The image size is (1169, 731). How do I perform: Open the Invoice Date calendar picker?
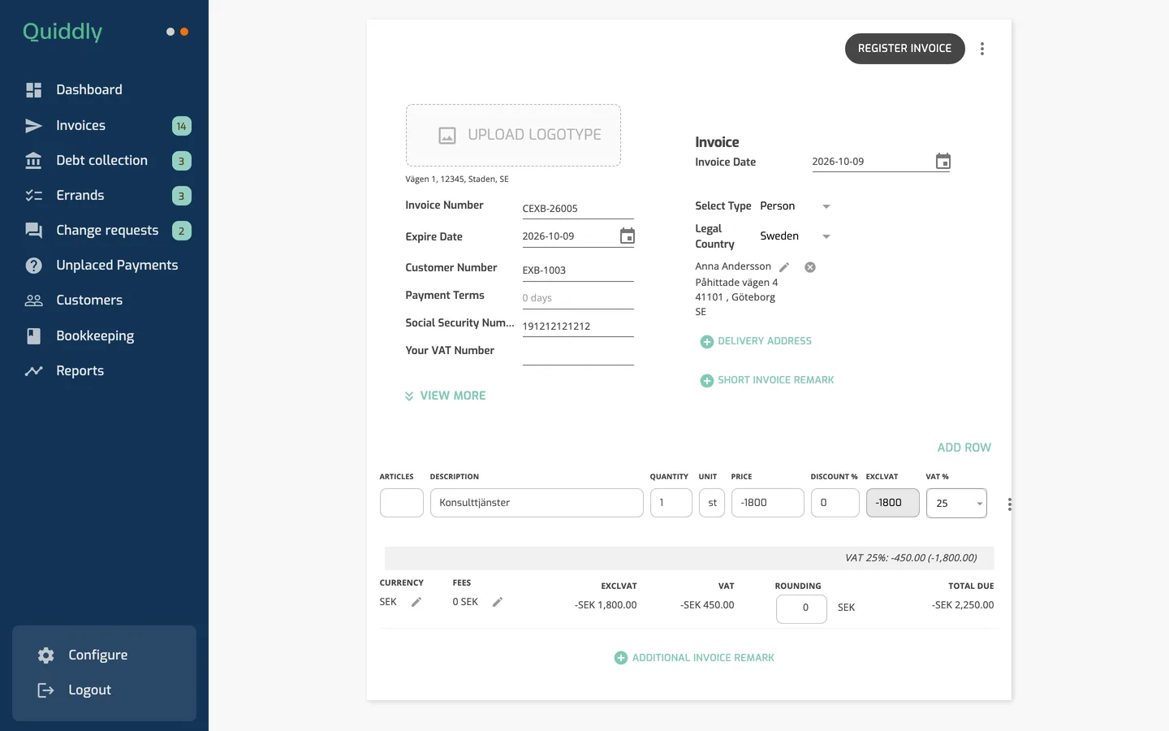tap(943, 161)
